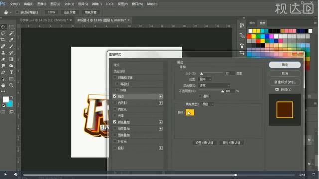Open the 位置 position dropdown
This screenshot has height=179, width=319.
(205, 79)
